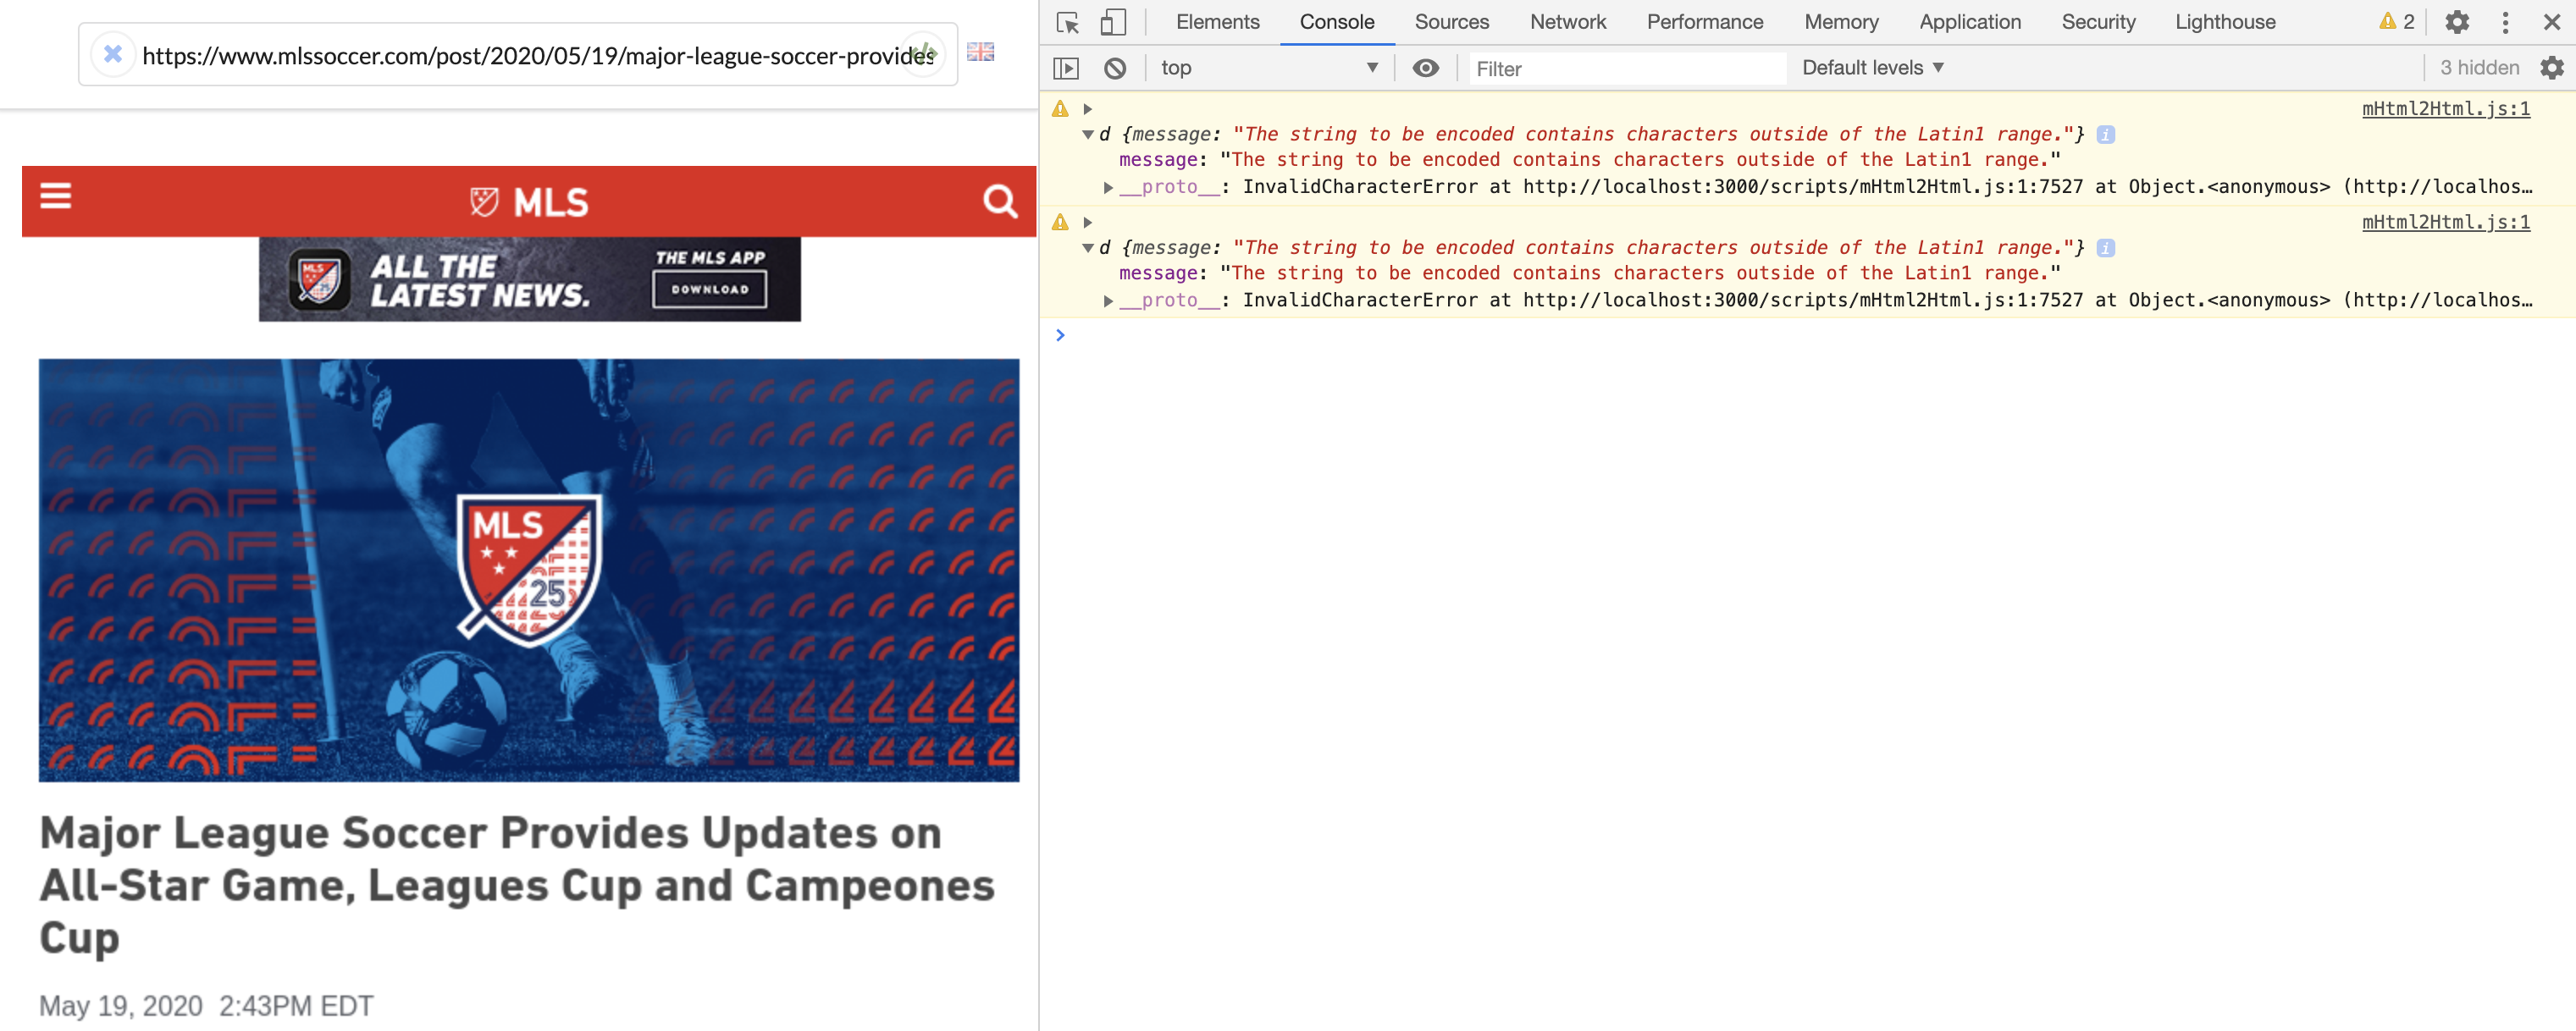Activate the inspect element picker
The image size is (2576, 1031).
click(x=1067, y=22)
